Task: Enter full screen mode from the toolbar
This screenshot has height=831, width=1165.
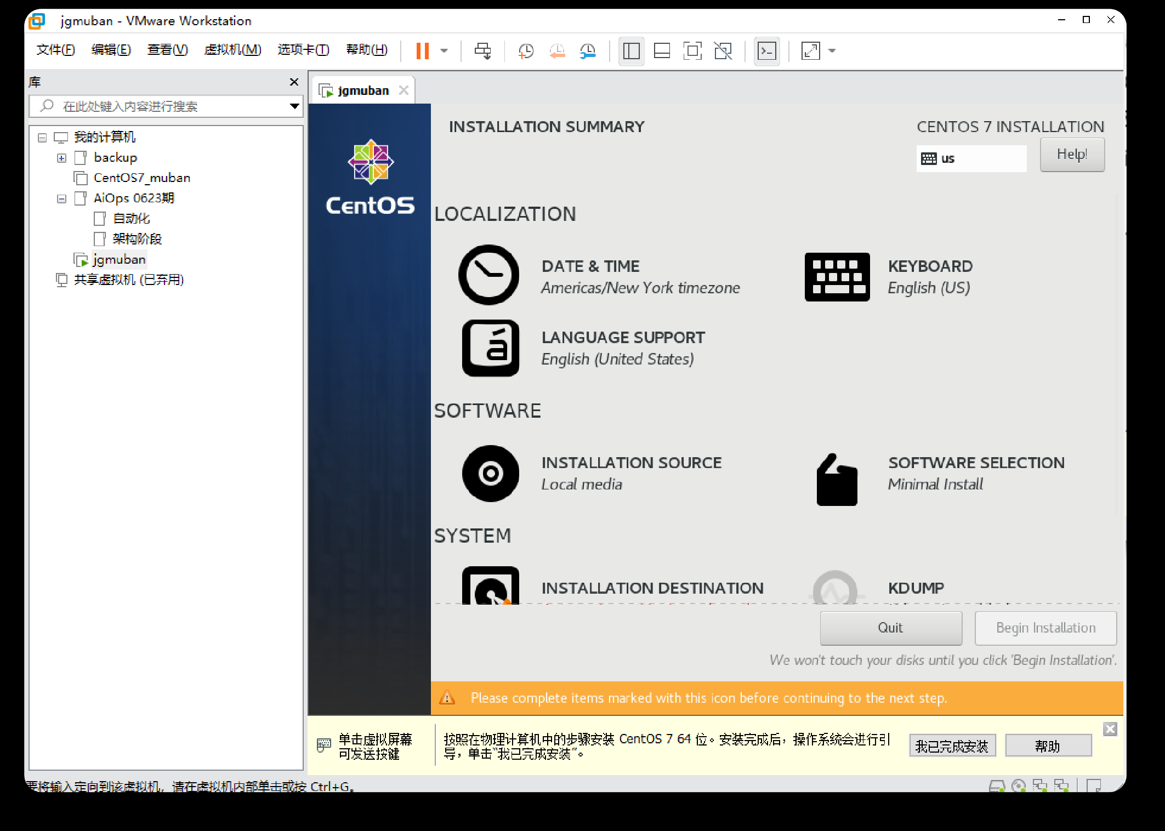Action: pyautogui.click(x=692, y=51)
